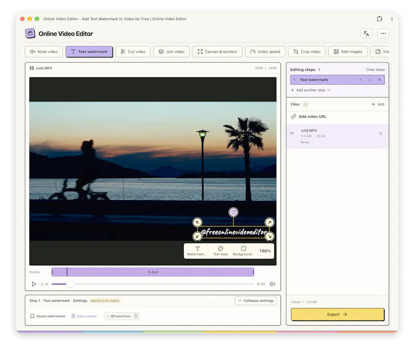This screenshot has width=414, height=352.
Task: Open the app's three-dot more options button
Action: (x=383, y=34)
